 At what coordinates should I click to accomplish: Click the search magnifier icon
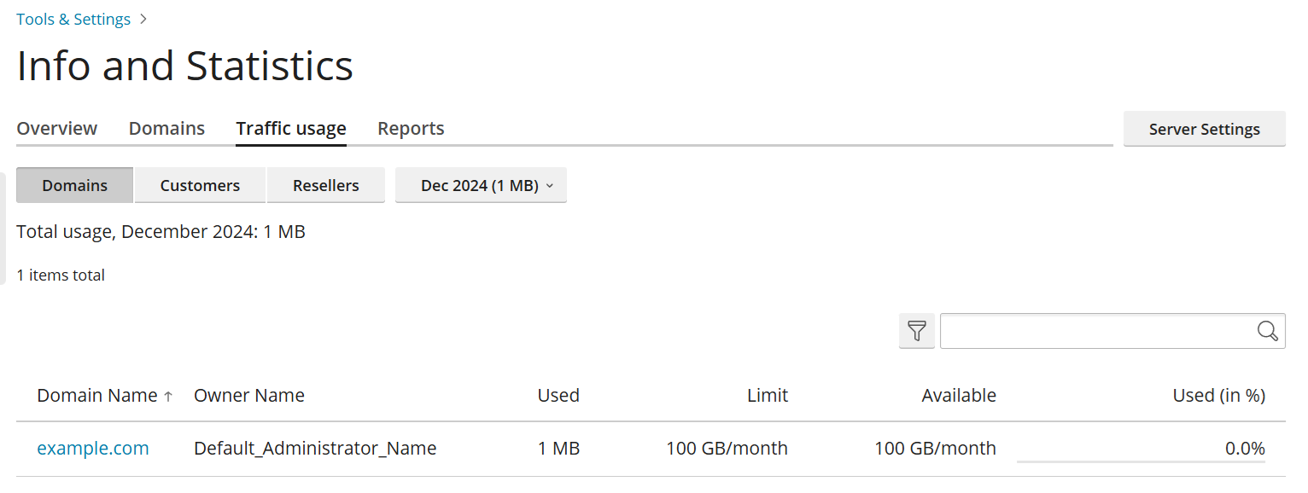click(1267, 331)
